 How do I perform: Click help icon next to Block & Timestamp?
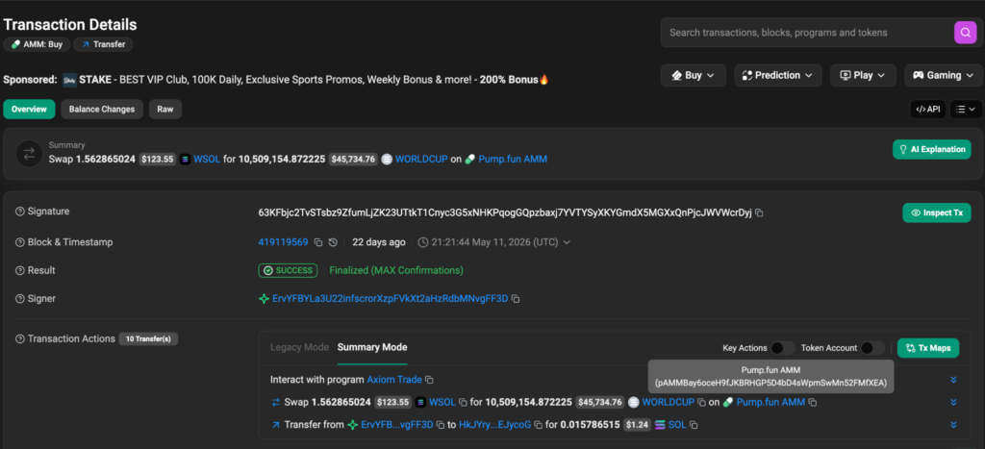pos(19,242)
